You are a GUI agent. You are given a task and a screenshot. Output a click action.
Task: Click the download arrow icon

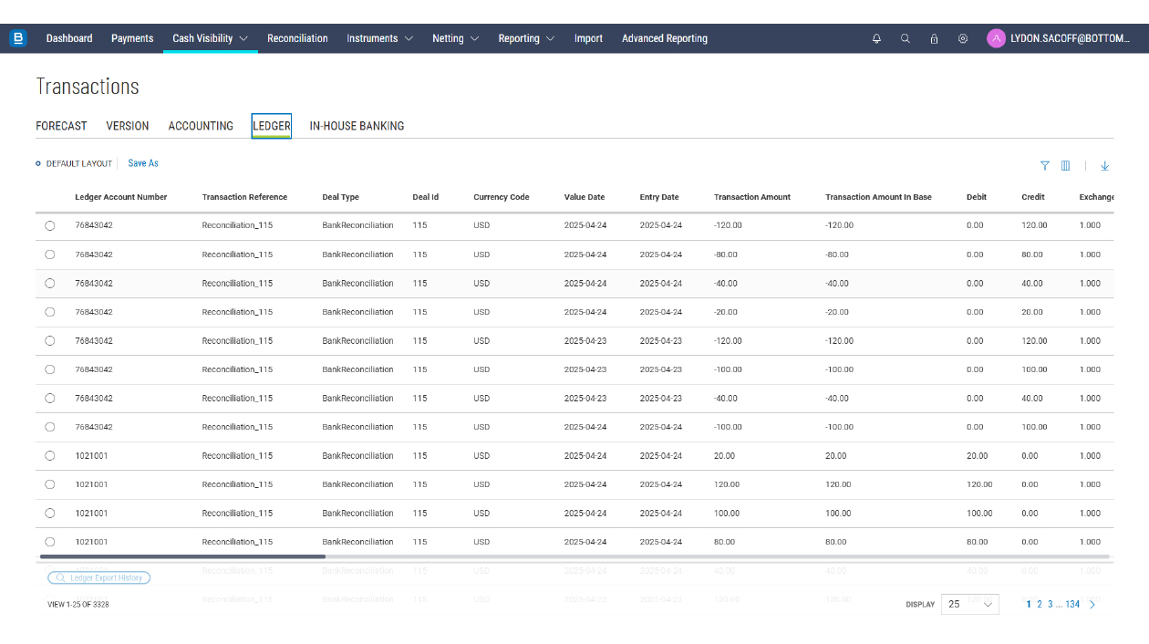click(x=1104, y=166)
